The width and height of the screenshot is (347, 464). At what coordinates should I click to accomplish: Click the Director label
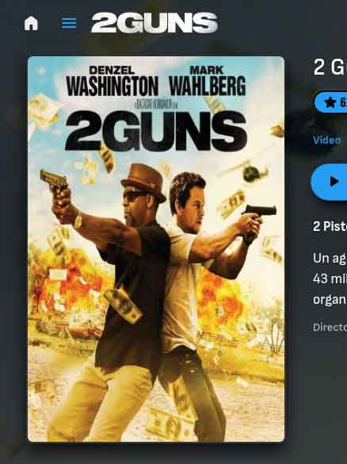tap(330, 327)
